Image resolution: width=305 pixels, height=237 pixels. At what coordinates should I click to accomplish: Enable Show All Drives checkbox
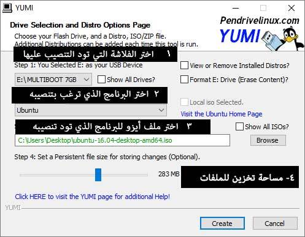click(101, 80)
